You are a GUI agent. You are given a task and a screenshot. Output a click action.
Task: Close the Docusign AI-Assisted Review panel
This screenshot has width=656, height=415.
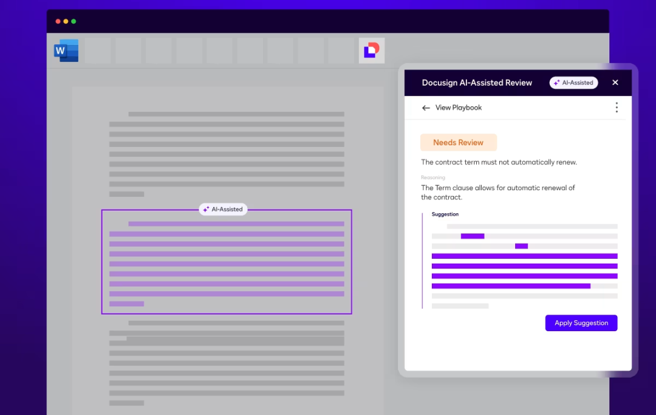click(x=615, y=83)
